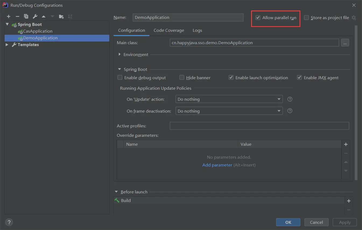Image resolution: width=362 pixels, height=230 pixels.
Task: Open the project file storage gear settings
Action: [x=354, y=18]
